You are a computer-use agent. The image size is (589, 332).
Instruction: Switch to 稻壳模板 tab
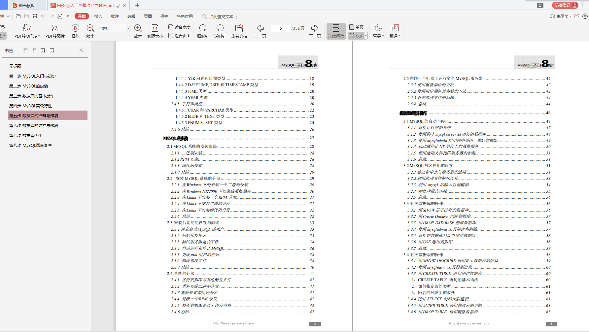(x=27, y=5)
